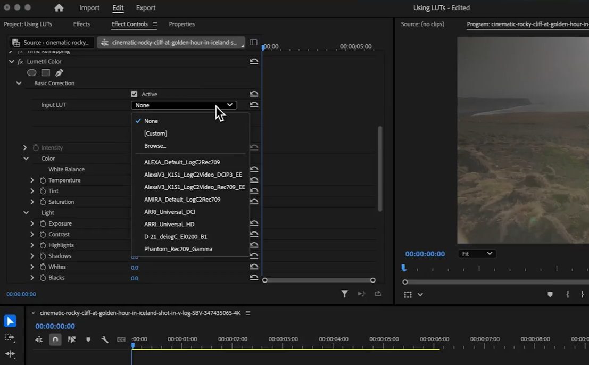This screenshot has width=589, height=365.
Task: Open the Export workspace tab
Action: click(146, 7)
